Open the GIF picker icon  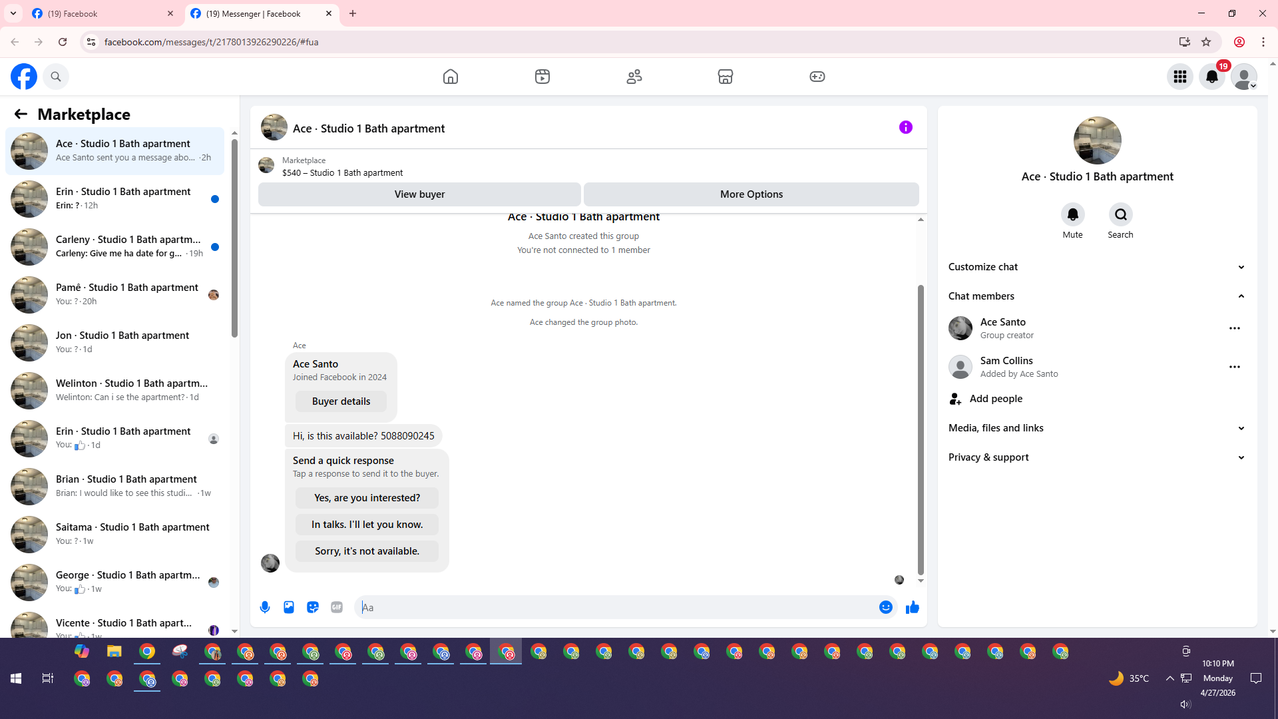(x=337, y=607)
